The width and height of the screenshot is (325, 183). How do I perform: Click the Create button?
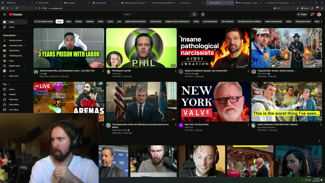click(302, 14)
